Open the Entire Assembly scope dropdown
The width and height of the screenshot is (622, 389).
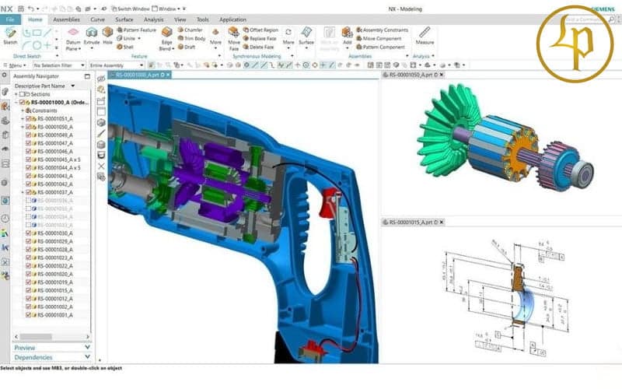(x=117, y=65)
